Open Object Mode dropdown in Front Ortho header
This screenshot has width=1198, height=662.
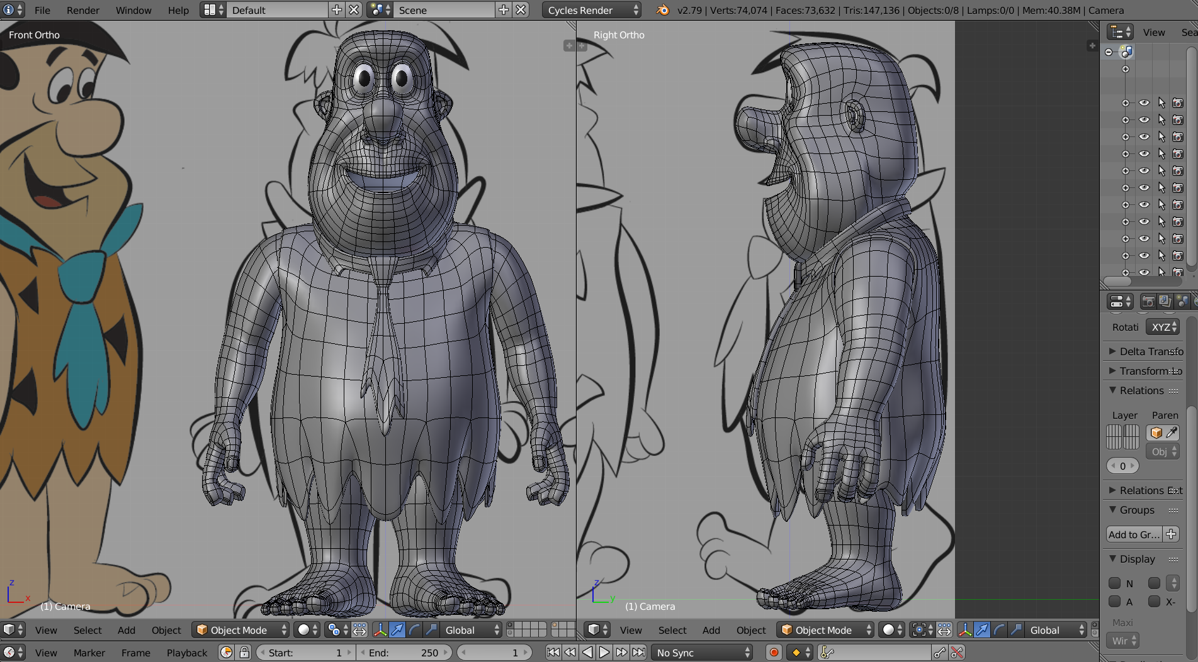point(240,630)
